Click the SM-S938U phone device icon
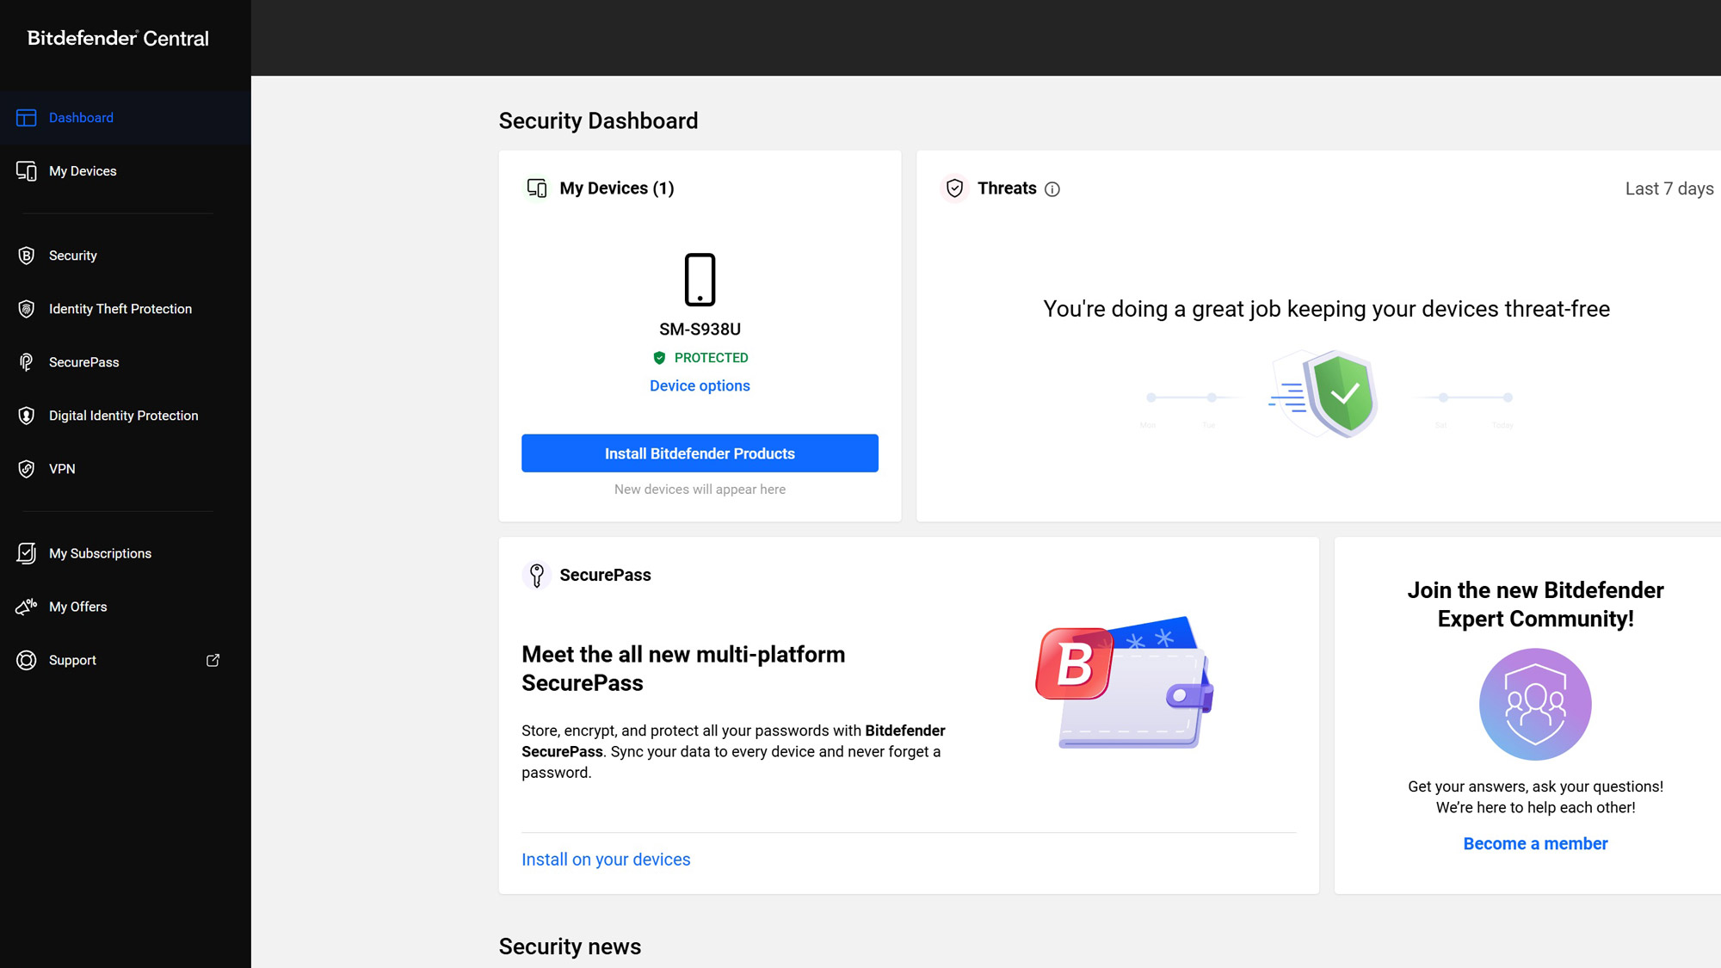Screen dimensions: 1721x968 coord(700,280)
